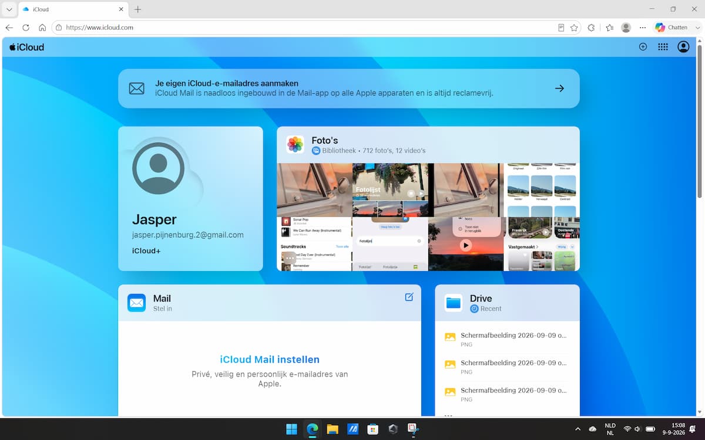Add this page to browser favorites
This screenshot has height=440, width=705.
[575, 28]
